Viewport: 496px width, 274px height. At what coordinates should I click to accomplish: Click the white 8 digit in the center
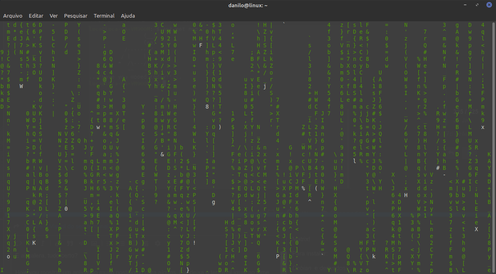207,107
